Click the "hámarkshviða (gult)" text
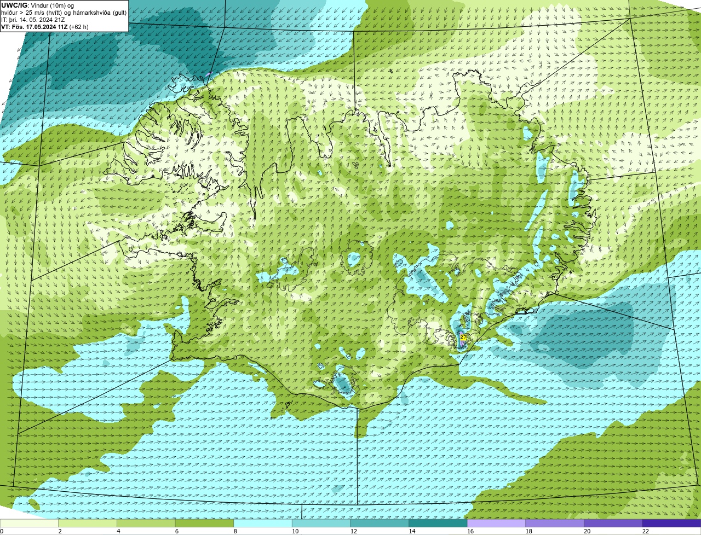This screenshot has width=701, height=535. (x=99, y=13)
